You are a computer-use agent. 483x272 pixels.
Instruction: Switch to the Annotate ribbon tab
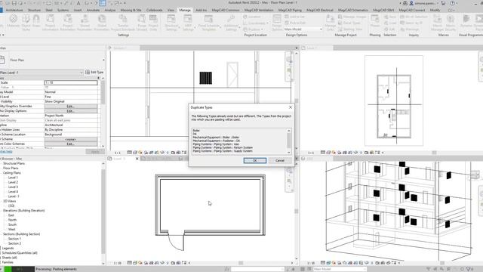93,10
